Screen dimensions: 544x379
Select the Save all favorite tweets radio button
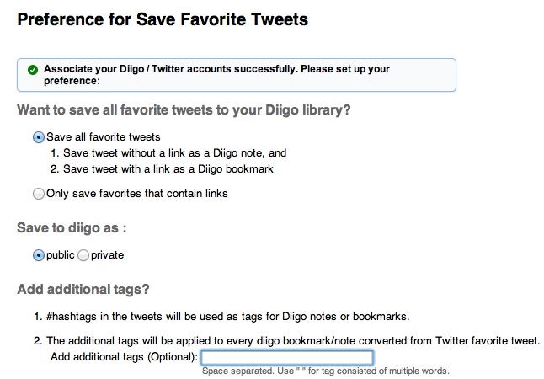tap(39, 137)
